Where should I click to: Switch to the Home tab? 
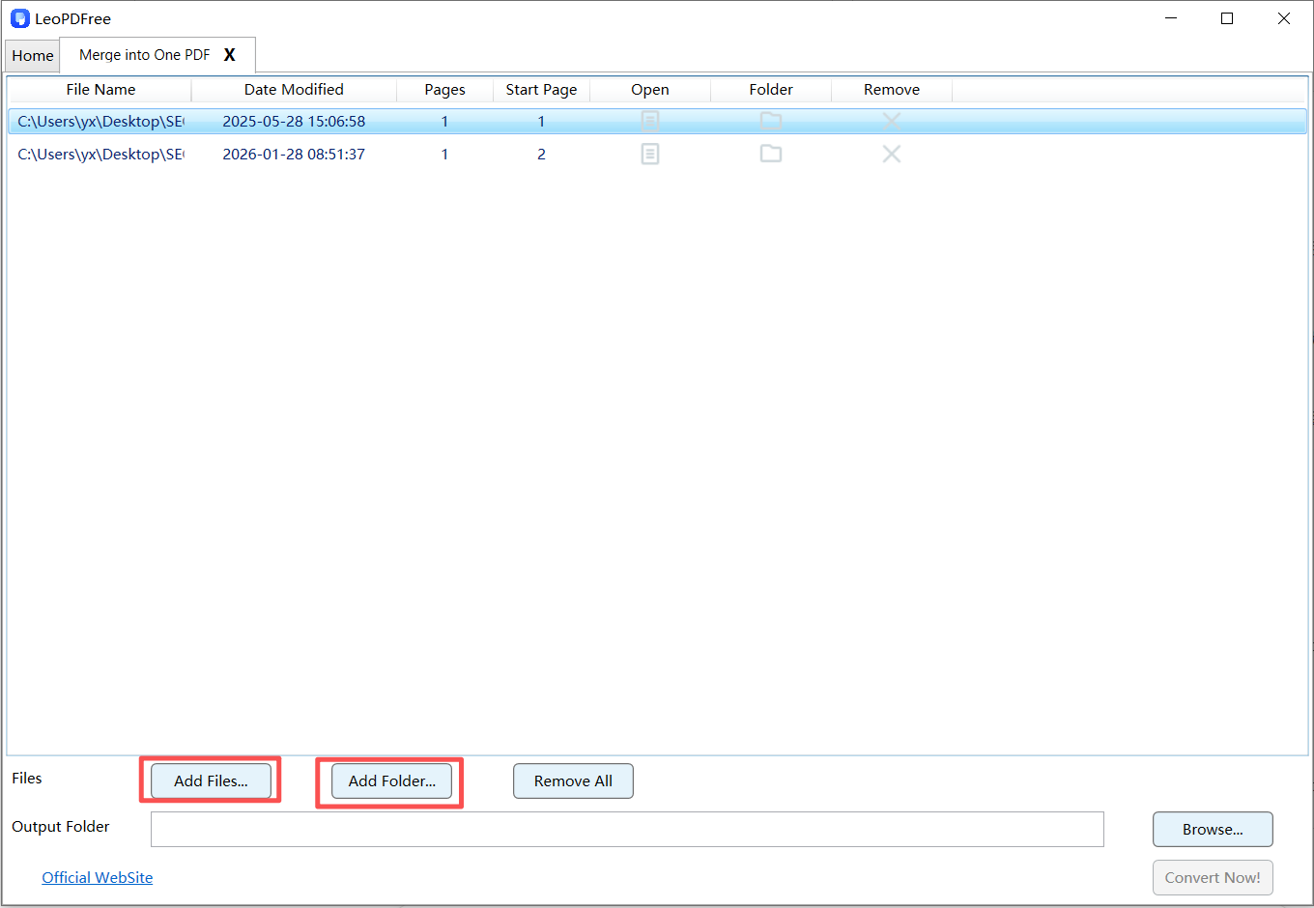(33, 56)
